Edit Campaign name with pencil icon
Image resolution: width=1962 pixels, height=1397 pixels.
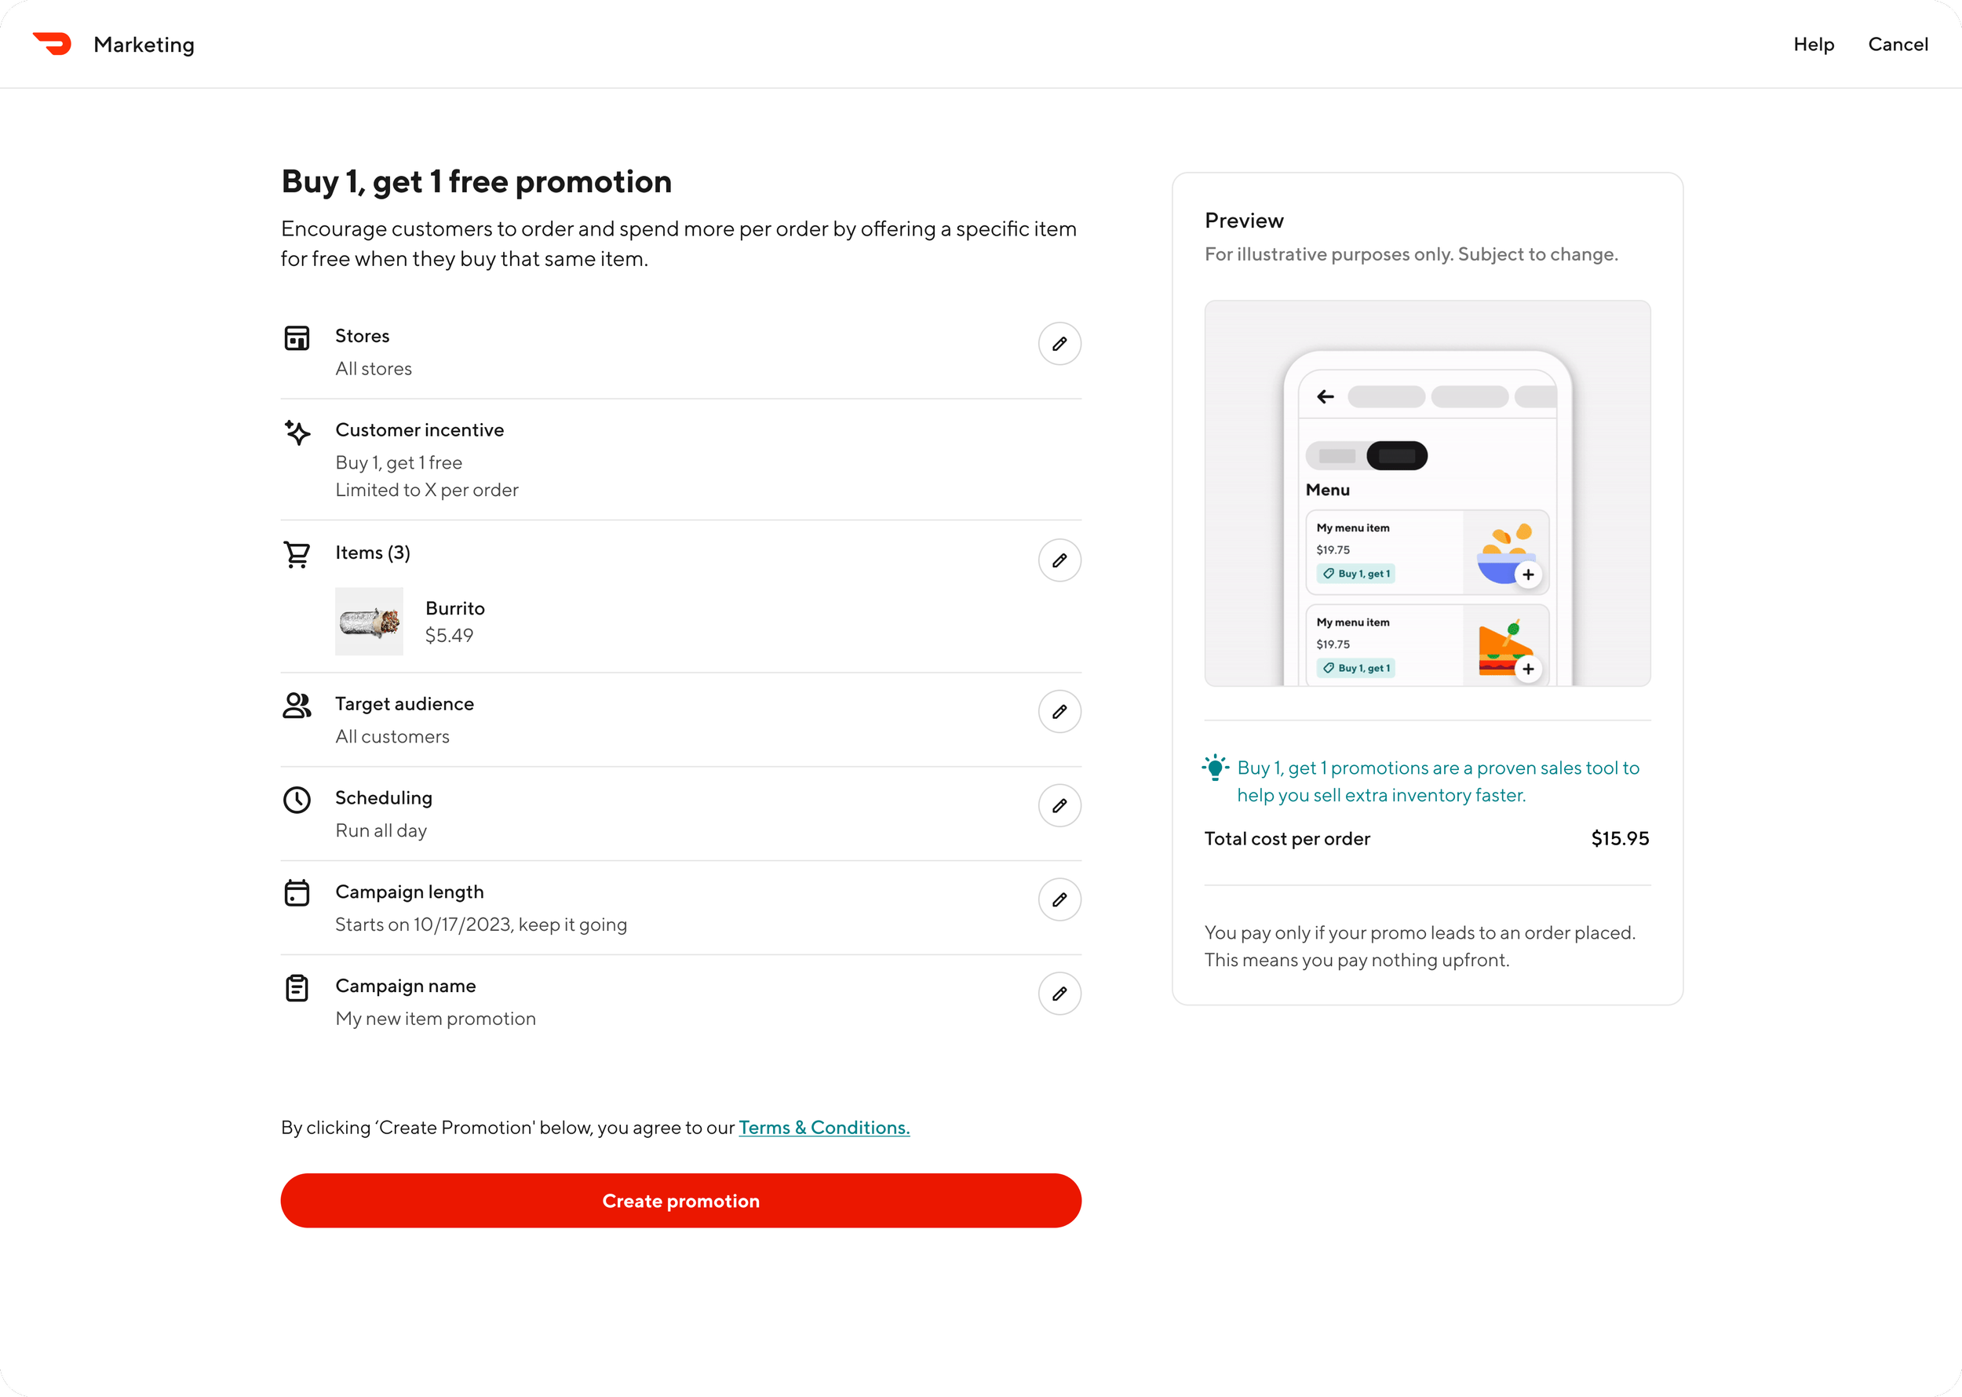click(x=1059, y=994)
